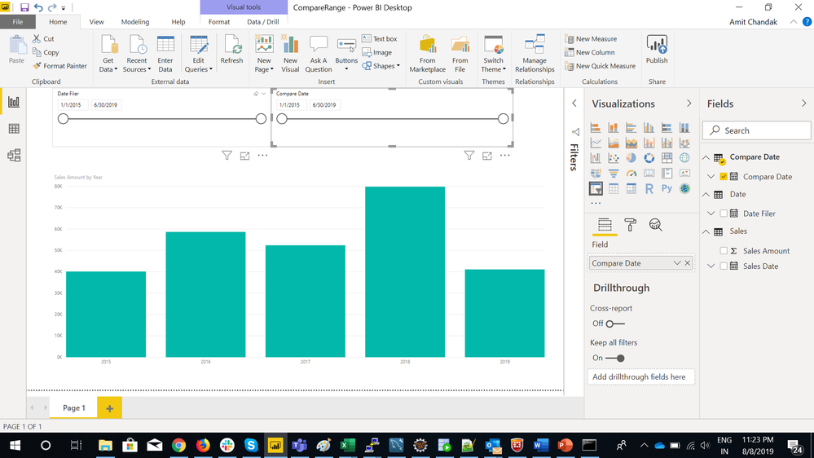Click the Publish button
814x458 pixels.
pos(657,50)
